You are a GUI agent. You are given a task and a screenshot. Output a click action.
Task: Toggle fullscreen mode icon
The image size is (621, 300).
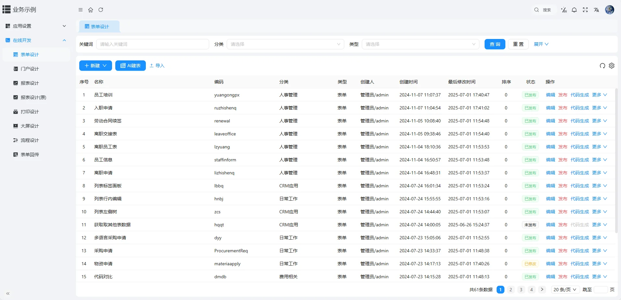click(x=585, y=10)
